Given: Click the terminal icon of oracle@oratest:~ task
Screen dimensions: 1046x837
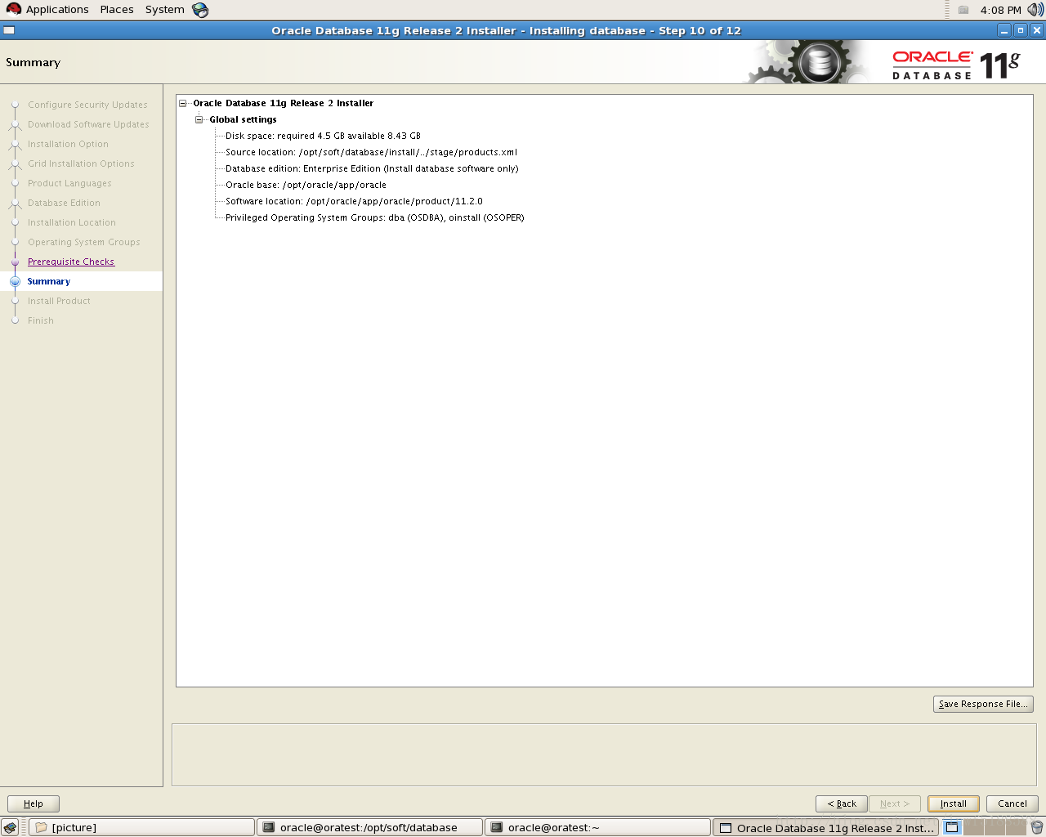Looking at the screenshot, I should [496, 827].
